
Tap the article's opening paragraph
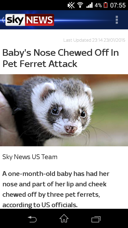pos(56,189)
